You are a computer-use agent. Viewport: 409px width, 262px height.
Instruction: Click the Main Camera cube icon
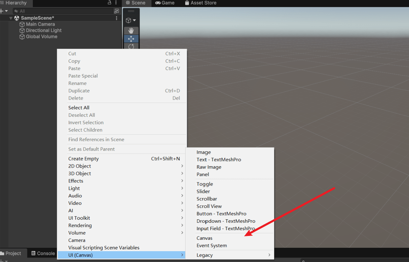(x=22, y=24)
